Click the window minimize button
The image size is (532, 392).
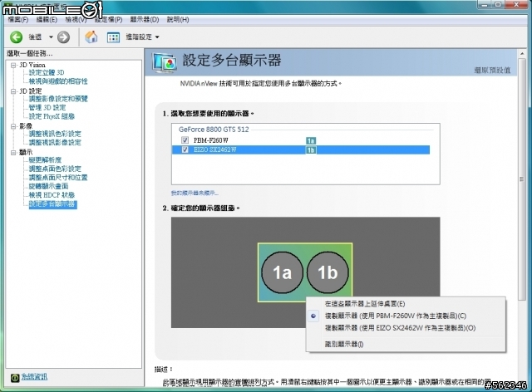tap(485, 4)
